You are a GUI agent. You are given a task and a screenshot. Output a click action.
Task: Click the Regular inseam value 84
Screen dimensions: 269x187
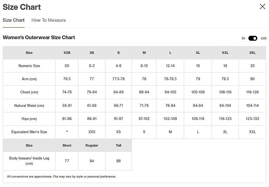click(x=92, y=161)
